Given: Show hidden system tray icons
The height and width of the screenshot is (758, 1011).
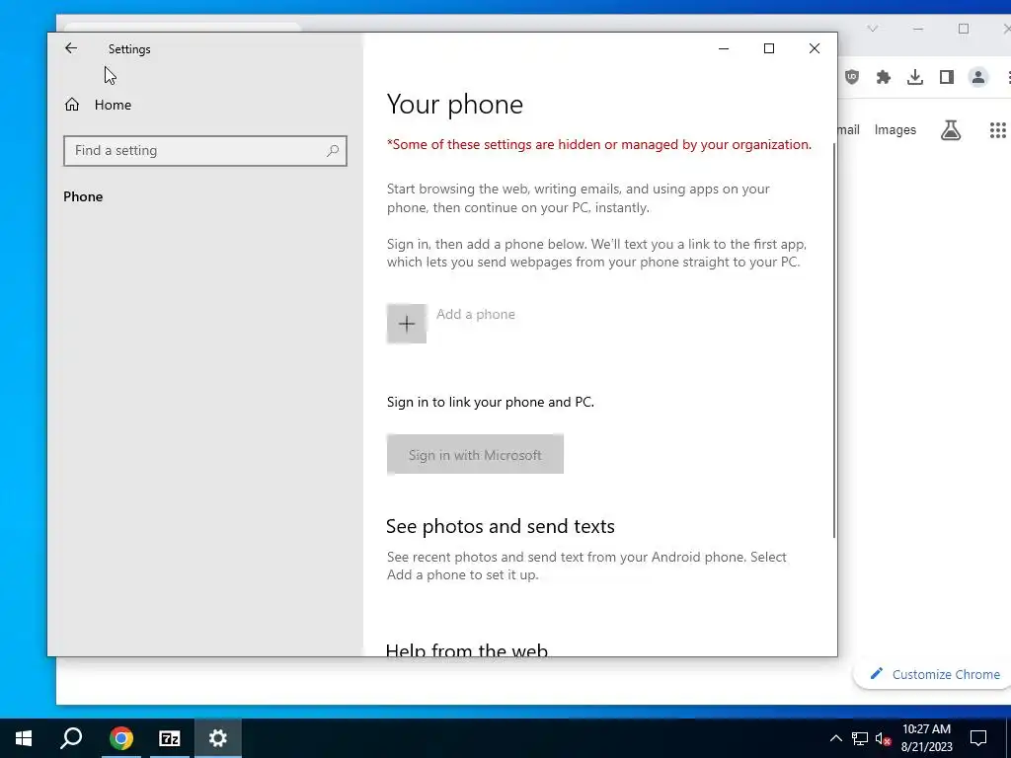Looking at the screenshot, I should (835, 738).
